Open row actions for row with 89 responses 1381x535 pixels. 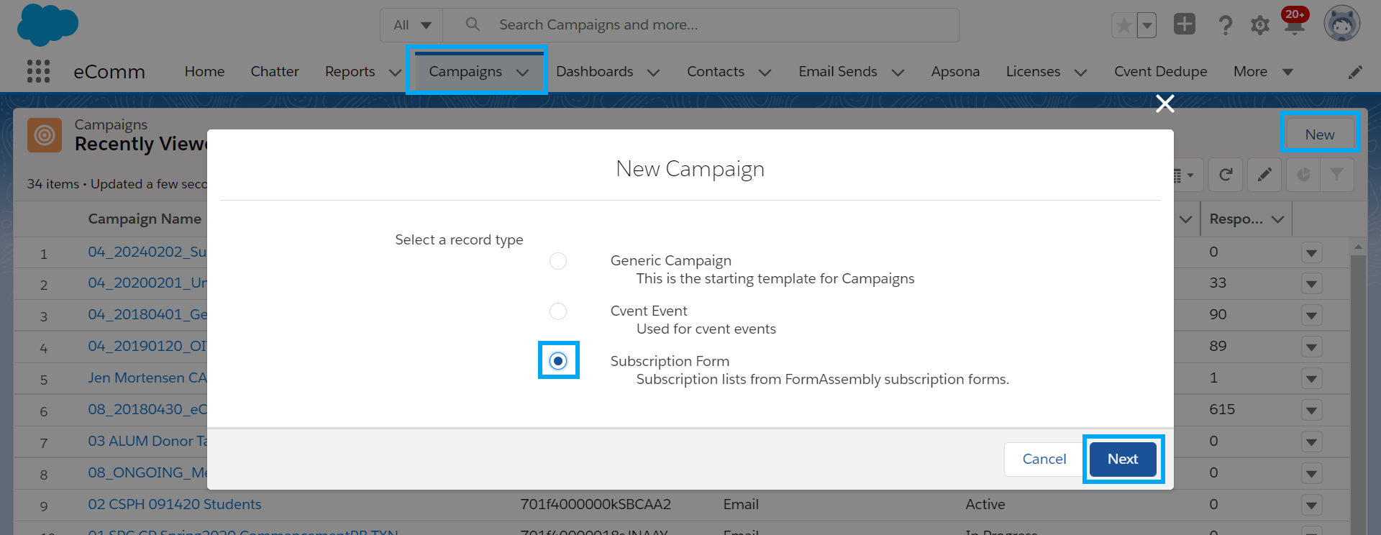pyautogui.click(x=1311, y=347)
